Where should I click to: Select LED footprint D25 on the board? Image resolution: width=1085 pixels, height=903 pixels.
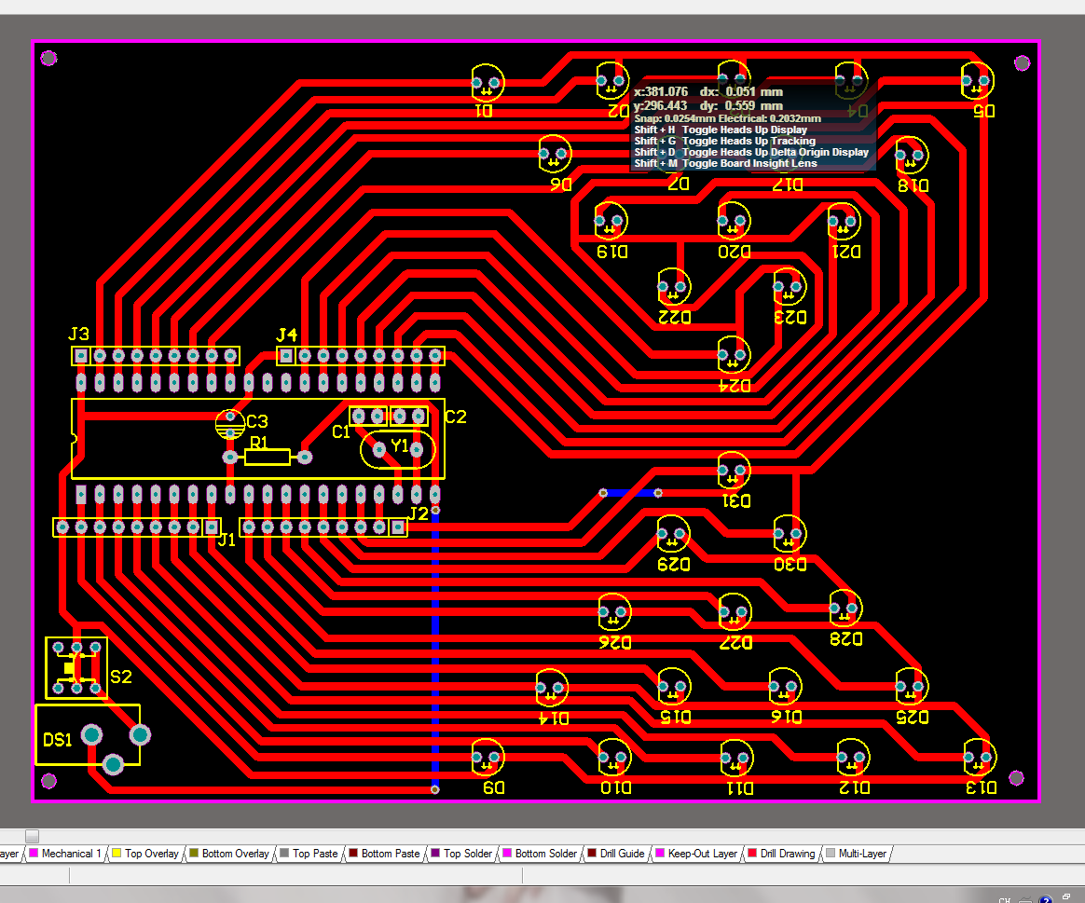click(x=912, y=687)
